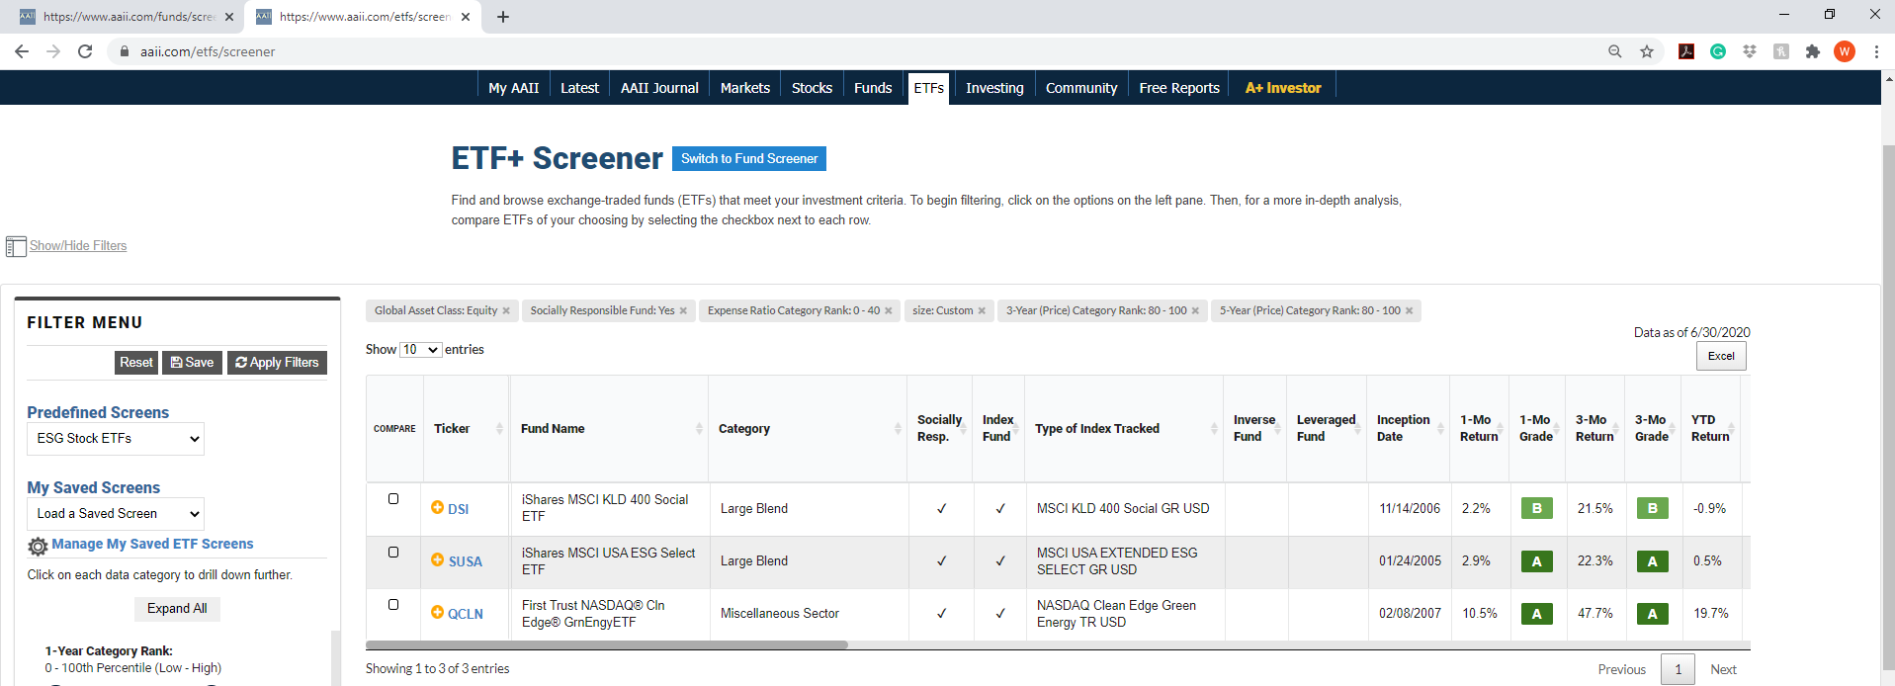Bookmark this page with the star icon
Screen dimensions: 1895x686
click(x=1647, y=51)
